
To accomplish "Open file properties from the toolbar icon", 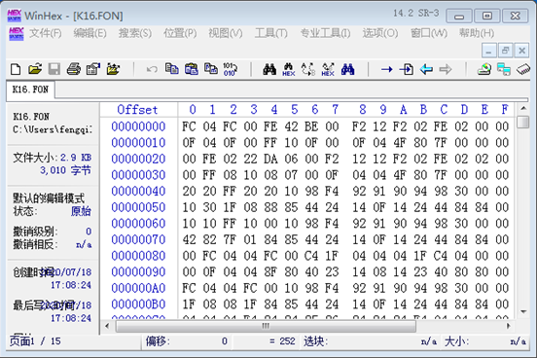I will tap(93, 69).
